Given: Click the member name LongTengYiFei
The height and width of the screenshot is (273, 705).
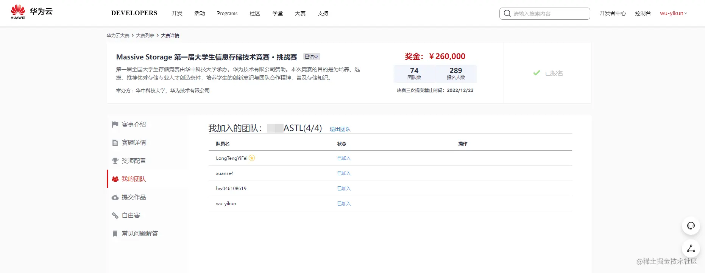Looking at the screenshot, I should (232, 158).
